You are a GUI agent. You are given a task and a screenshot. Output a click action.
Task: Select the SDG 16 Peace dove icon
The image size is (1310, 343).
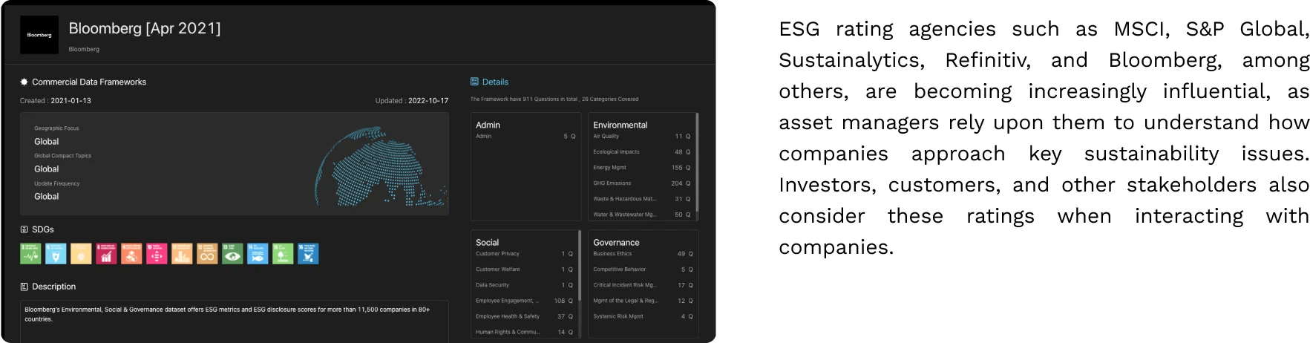click(x=308, y=254)
